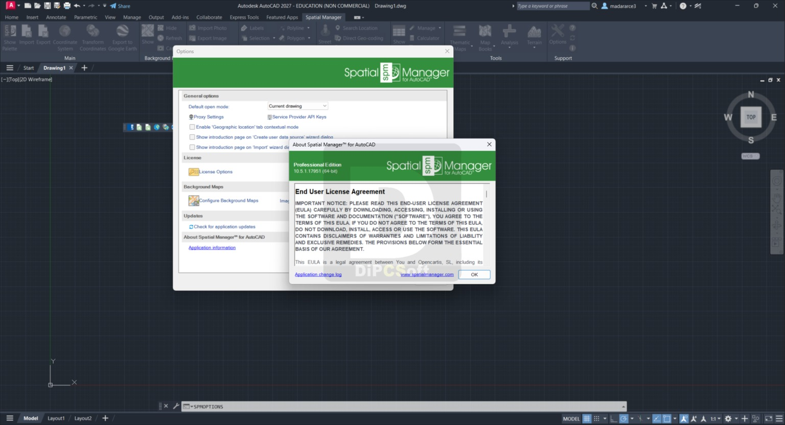Select the Show Palette tool
785x425 pixels.
[x=9, y=36]
